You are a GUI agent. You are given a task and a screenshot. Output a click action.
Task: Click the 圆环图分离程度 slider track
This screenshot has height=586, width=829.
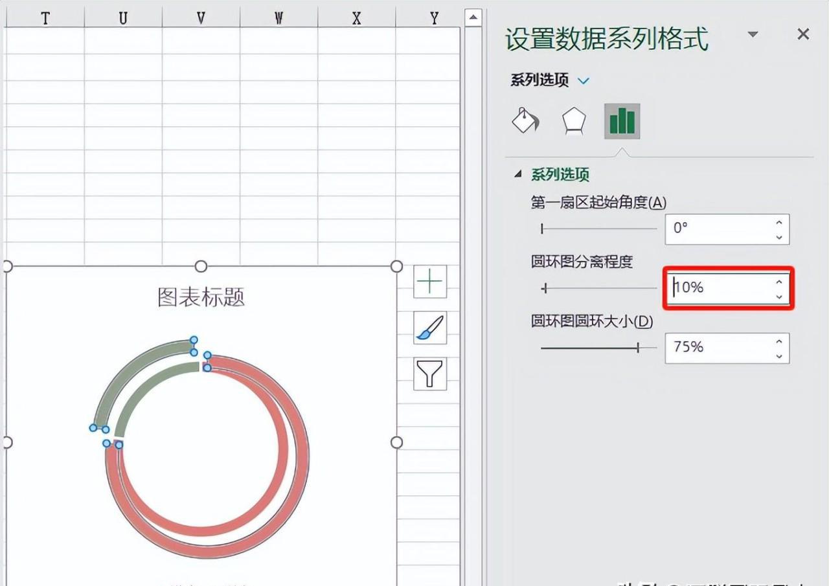[598, 288]
